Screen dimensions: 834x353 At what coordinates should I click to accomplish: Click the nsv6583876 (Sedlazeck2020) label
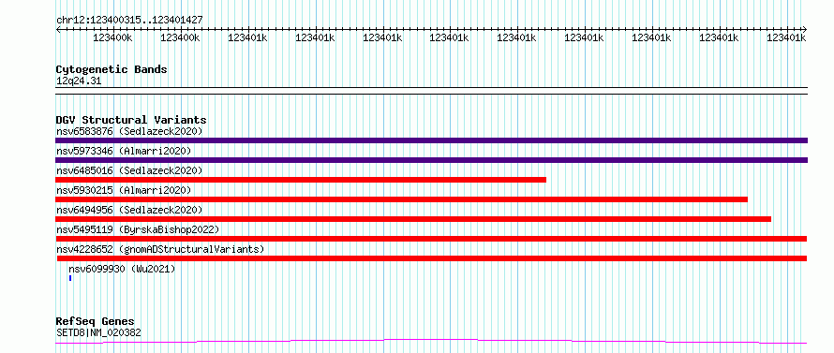(x=129, y=131)
